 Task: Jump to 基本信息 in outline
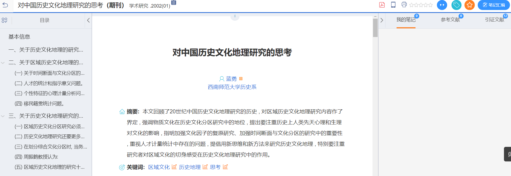click(19, 37)
